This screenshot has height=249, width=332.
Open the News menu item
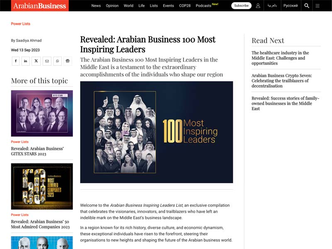coord(96,6)
